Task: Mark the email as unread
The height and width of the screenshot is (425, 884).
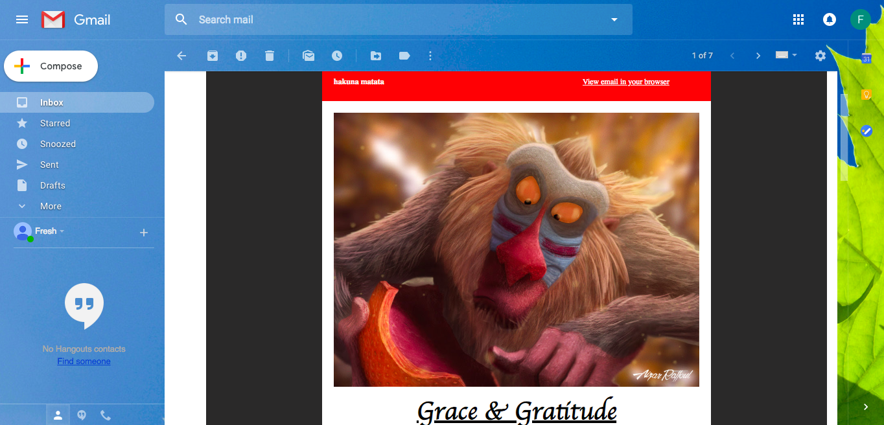Action: point(308,56)
